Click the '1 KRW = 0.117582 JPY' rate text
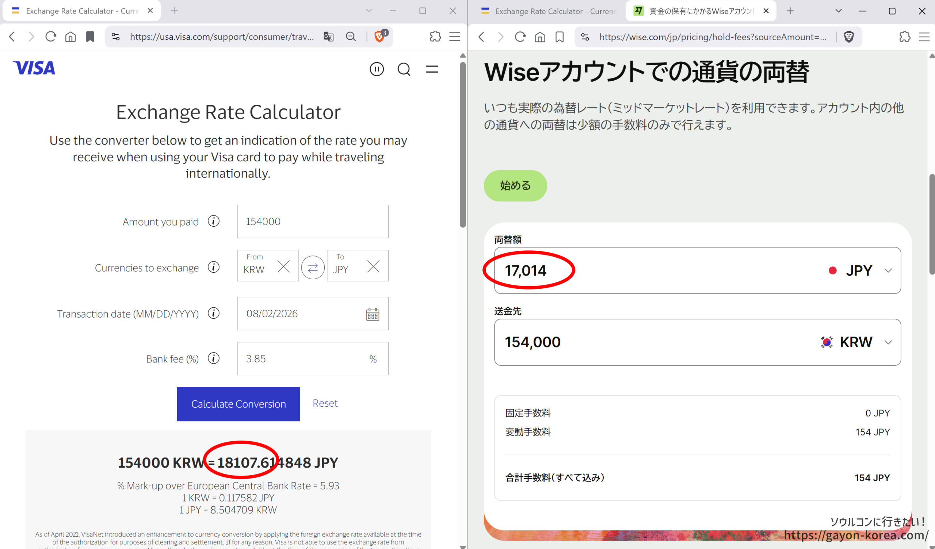This screenshot has height=549, width=935. tap(228, 498)
